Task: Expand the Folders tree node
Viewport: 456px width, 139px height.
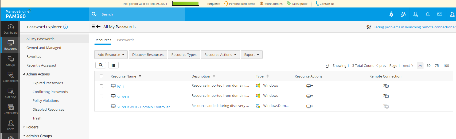Action: 24,127
